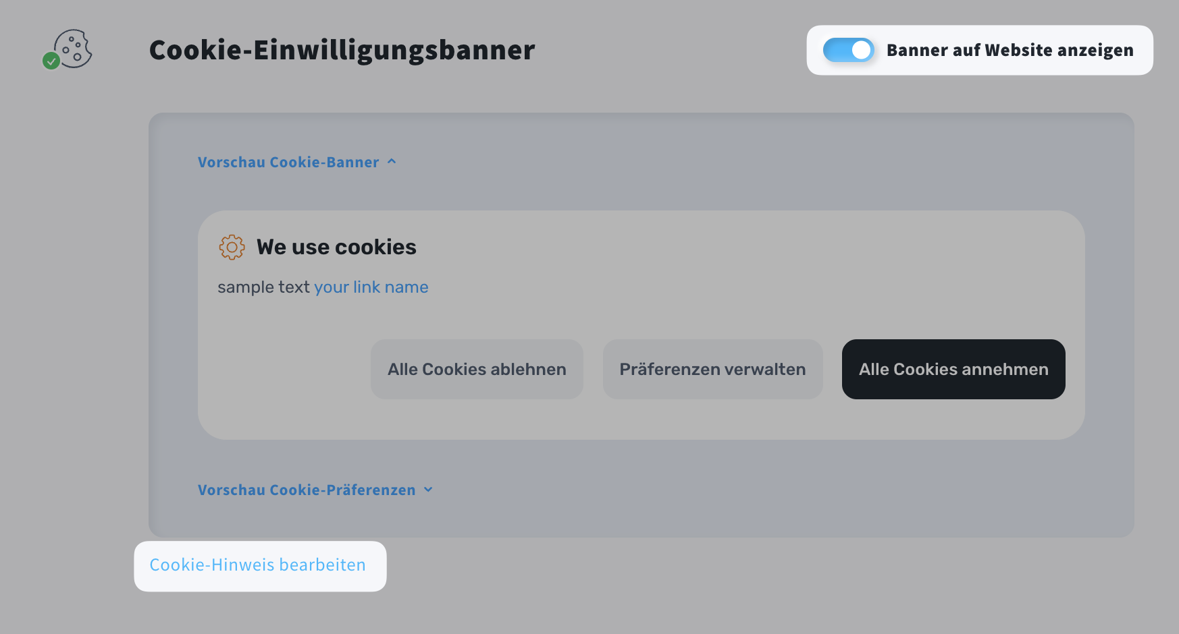Click the cookie icon beside the page title
This screenshot has width=1179, height=634.
coord(74,48)
